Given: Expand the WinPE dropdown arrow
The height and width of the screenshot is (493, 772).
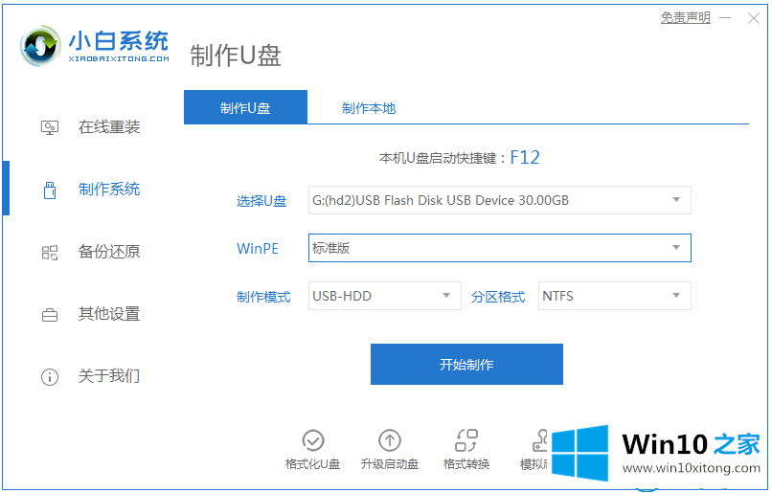Looking at the screenshot, I should click(676, 248).
